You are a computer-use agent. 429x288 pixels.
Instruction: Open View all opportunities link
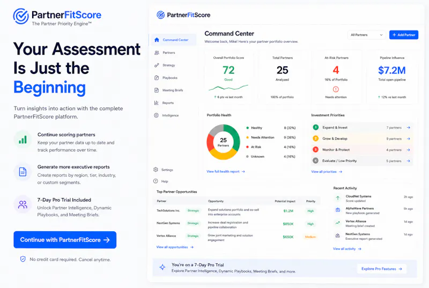pyautogui.click(x=175, y=247)
